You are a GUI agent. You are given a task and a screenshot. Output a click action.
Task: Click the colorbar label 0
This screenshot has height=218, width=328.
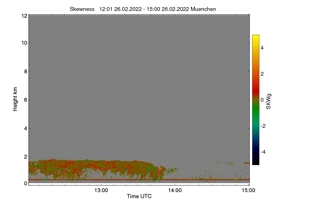pos(262,100)
